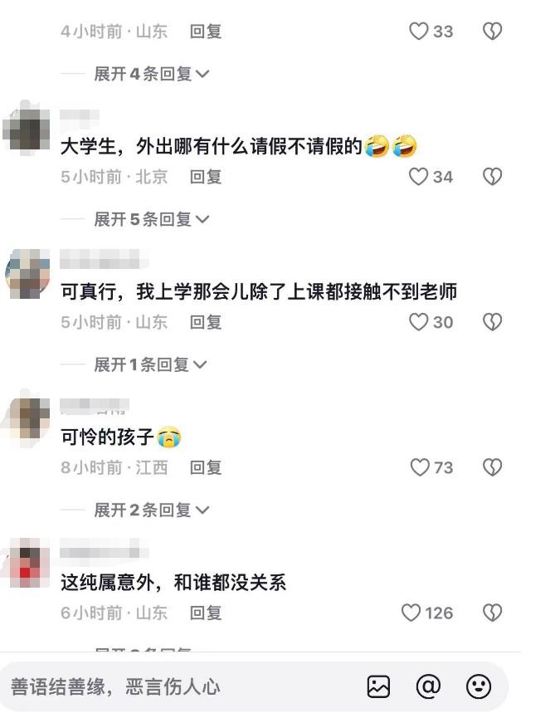Expand 展开1条回复

click(150, 364)
